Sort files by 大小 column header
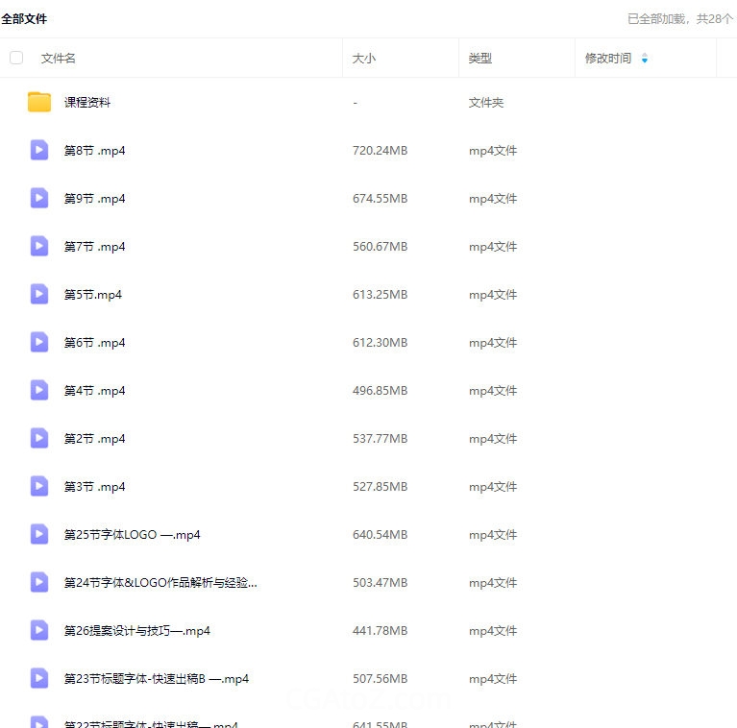 coord(364,59)
